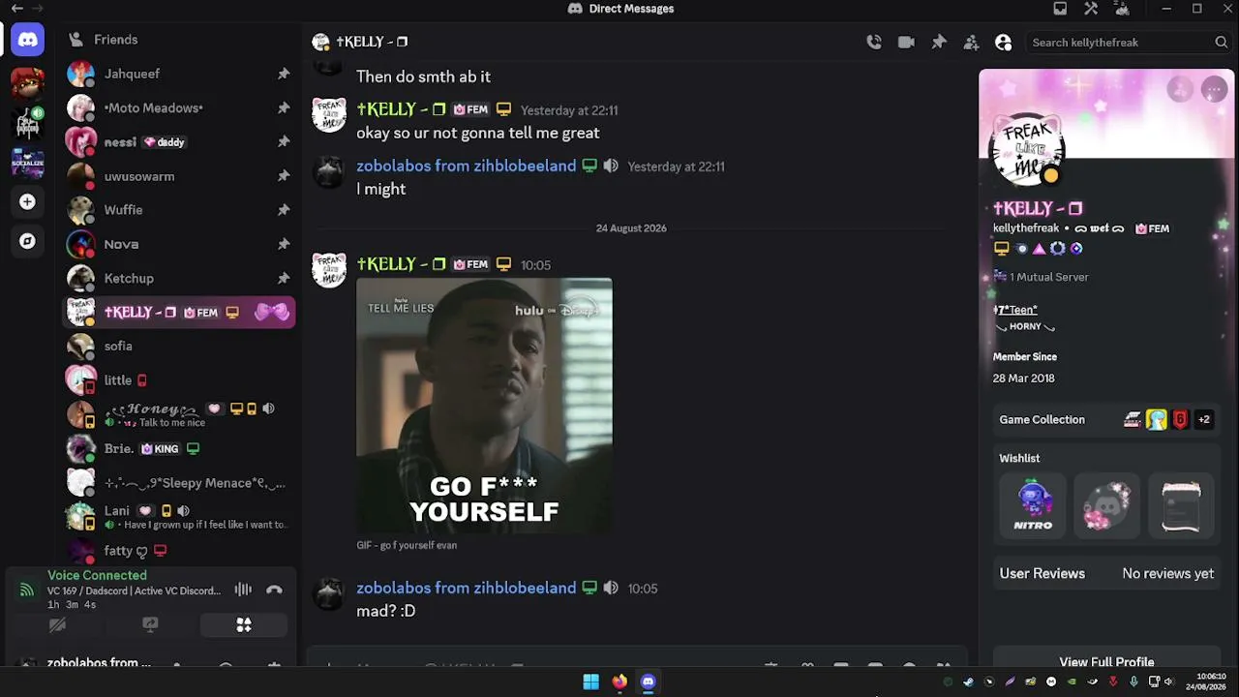The width and height of the screenshot is (1239, 697).
Task: Select the nessi direct message
Action: click(179, 141)
